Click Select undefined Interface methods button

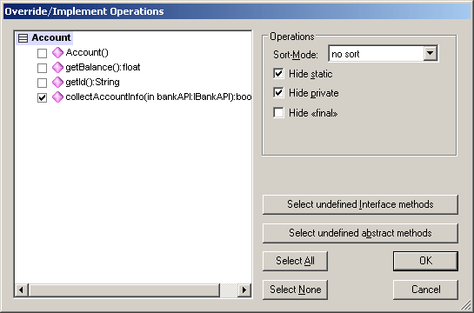(360, 204)
